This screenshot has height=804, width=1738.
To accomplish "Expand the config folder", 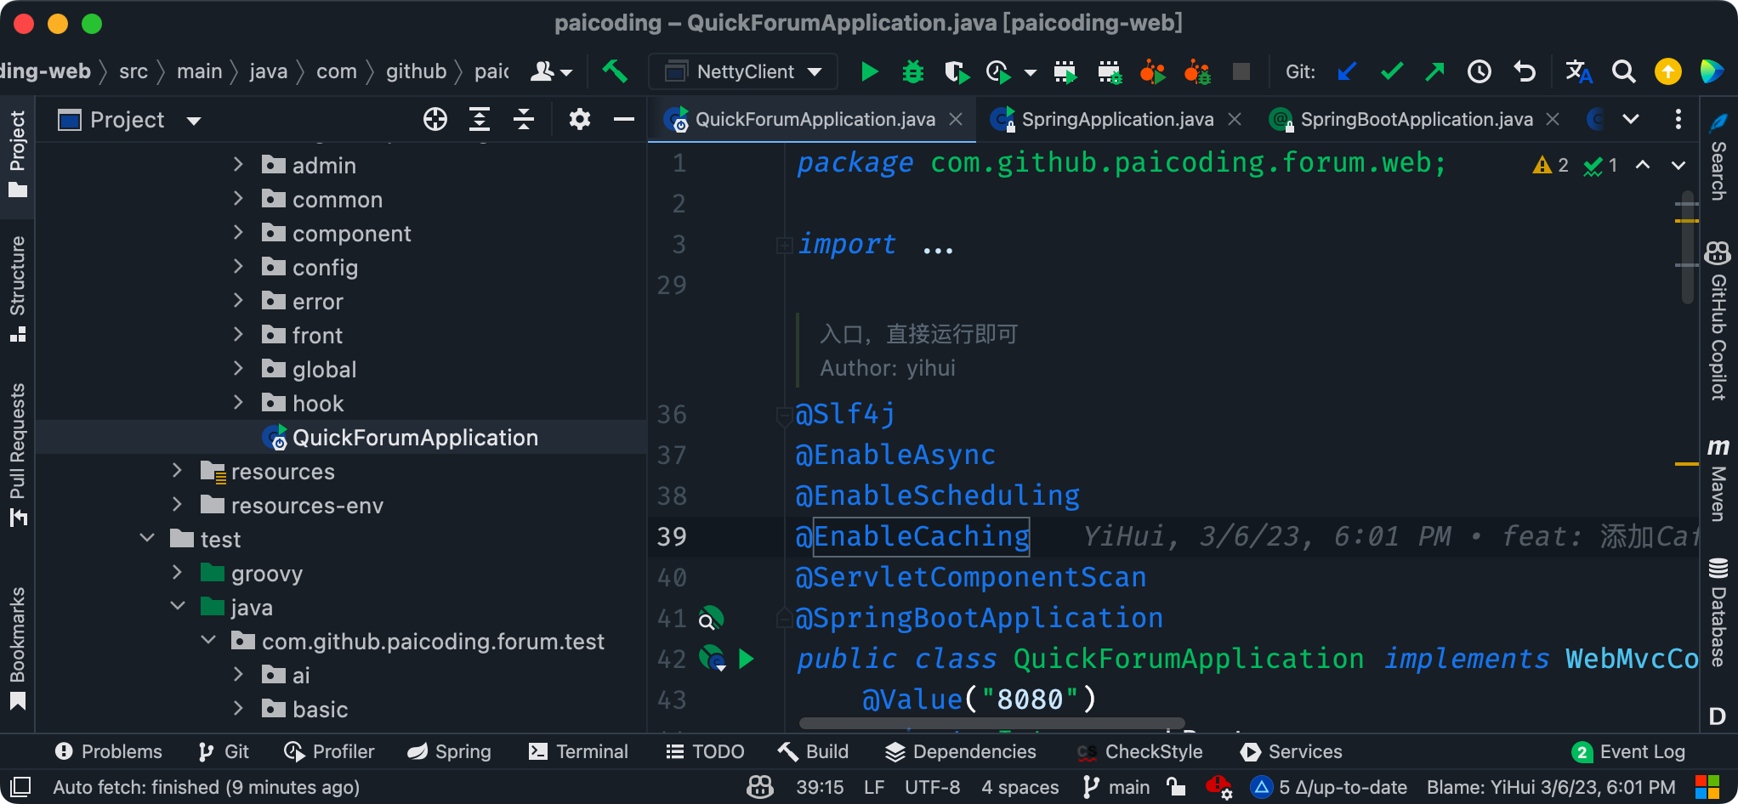I will (238, 266).
